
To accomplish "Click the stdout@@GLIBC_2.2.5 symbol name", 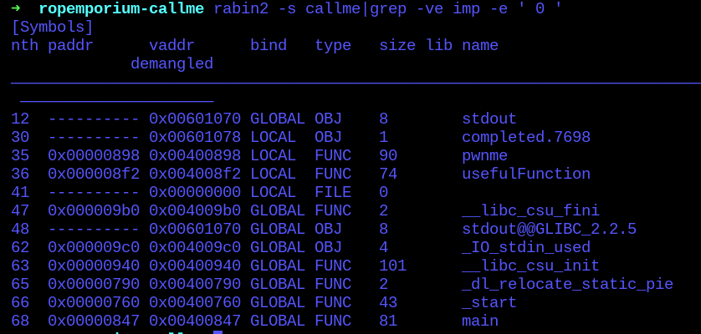I will tap(549, 229).
